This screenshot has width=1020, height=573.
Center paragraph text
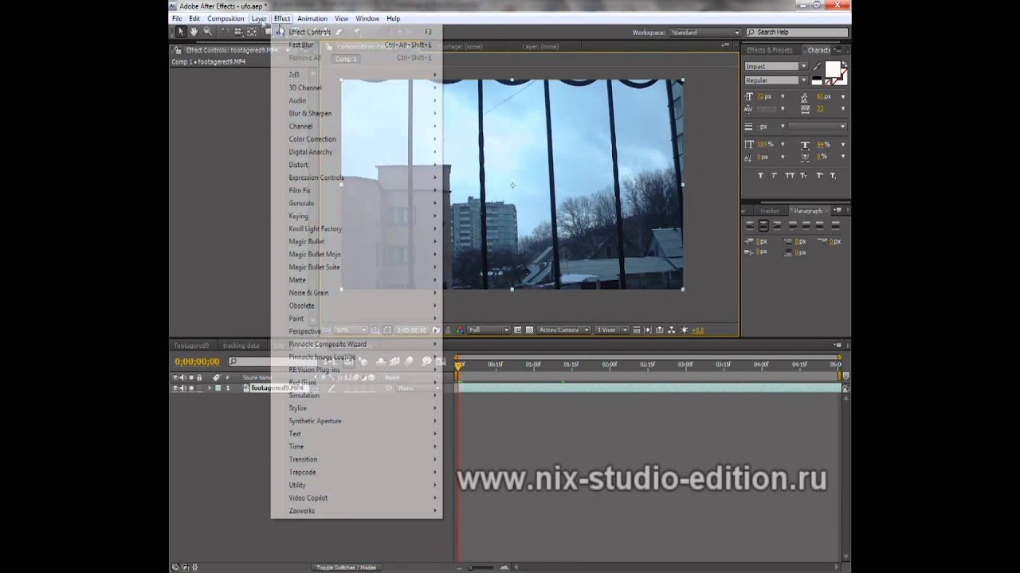click(x=763, y=226)
